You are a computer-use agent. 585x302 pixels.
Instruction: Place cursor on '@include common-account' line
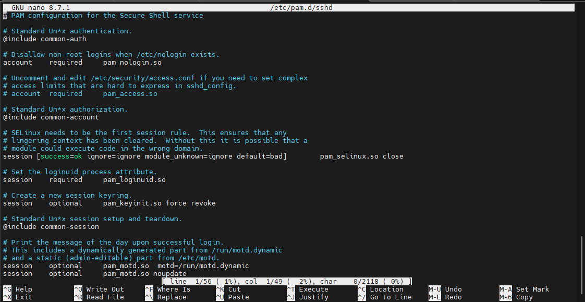[51, 117]
